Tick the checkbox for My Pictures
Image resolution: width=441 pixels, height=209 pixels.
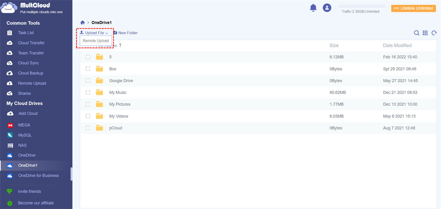[x=88, y=104]
